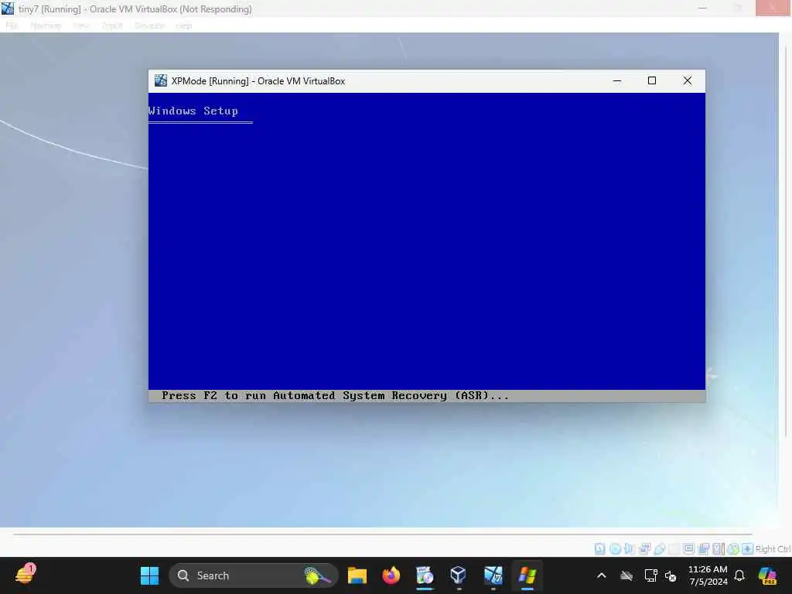Click the tiny7 VirtualBox title bar icon
Screen dimensions: 792x594
tap(8, 9)
